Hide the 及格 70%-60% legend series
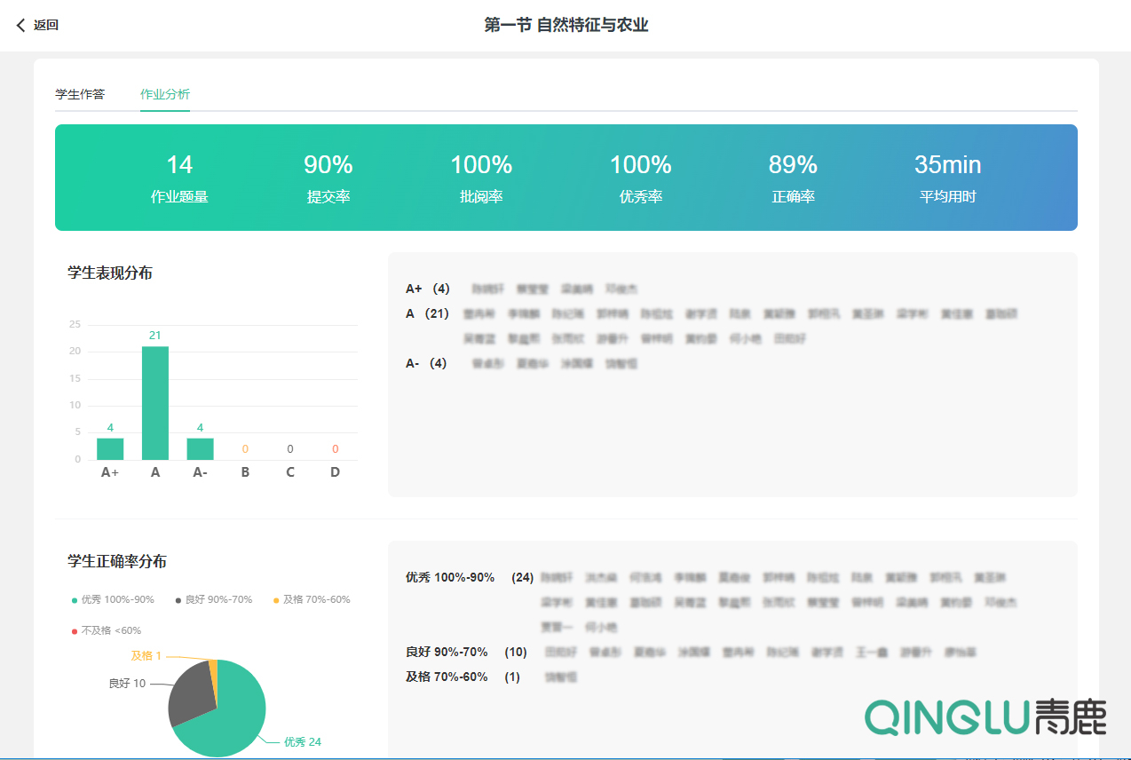1131x760 pixels. (312, 599)
